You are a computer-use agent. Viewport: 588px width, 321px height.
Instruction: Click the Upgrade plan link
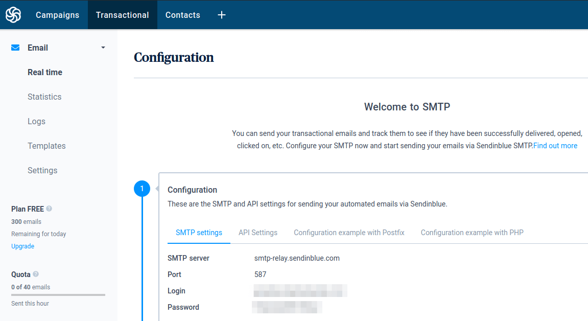[x=22, y=246]
